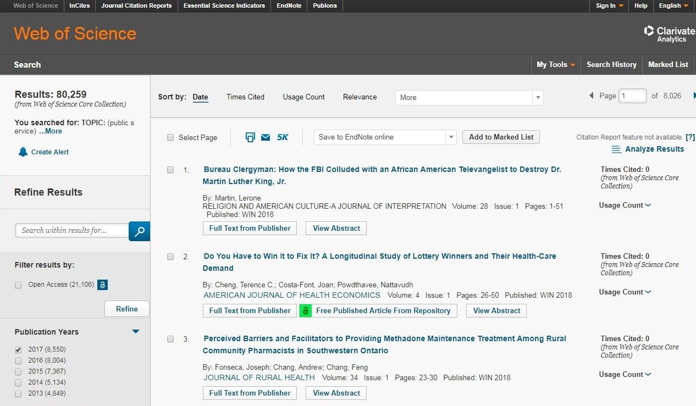This screenshot has width=696, height=406.
Task: Check the 2016 publication year
Action: point(18,361)
